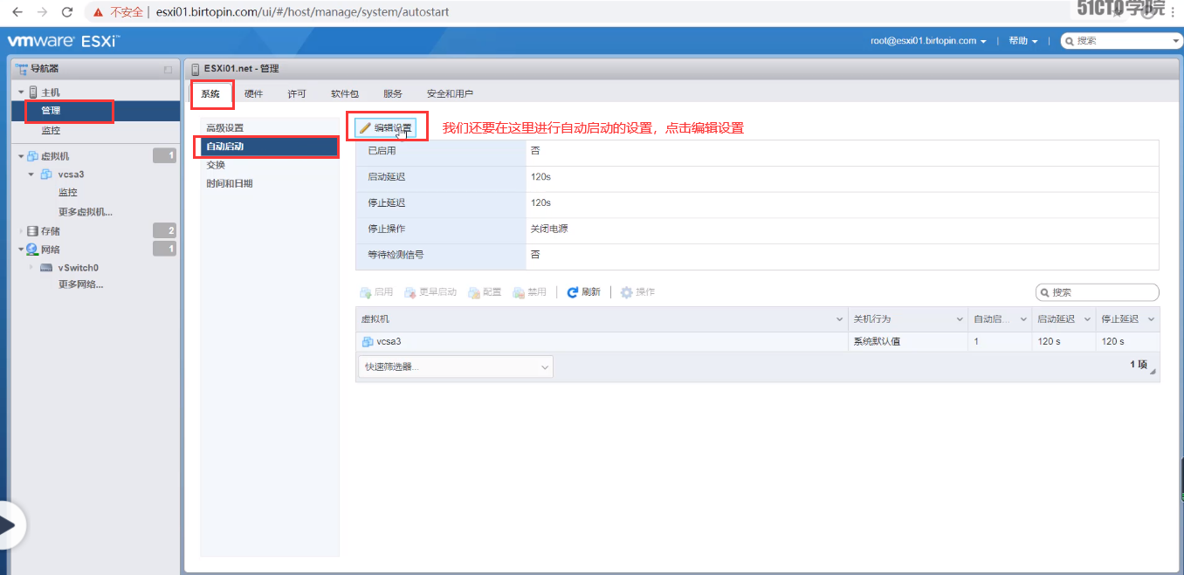Switch to the 安全和用户 tab
The image size is (1184, 575).
coord(450,94)
